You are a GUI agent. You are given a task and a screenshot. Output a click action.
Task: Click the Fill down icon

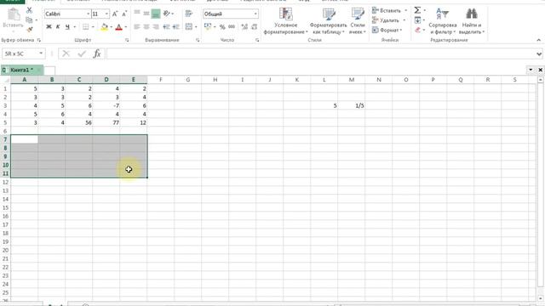(417, 20)
